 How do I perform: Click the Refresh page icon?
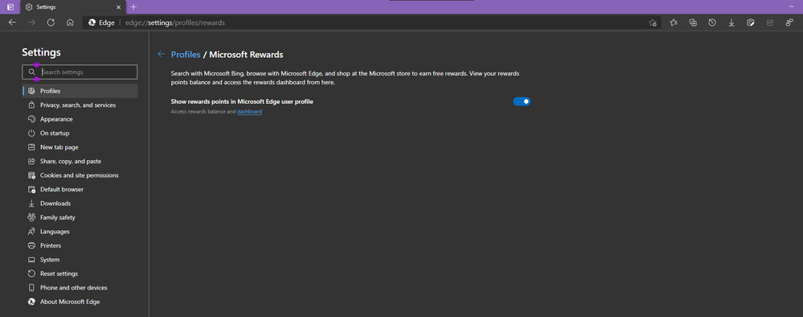click(51, 23)
